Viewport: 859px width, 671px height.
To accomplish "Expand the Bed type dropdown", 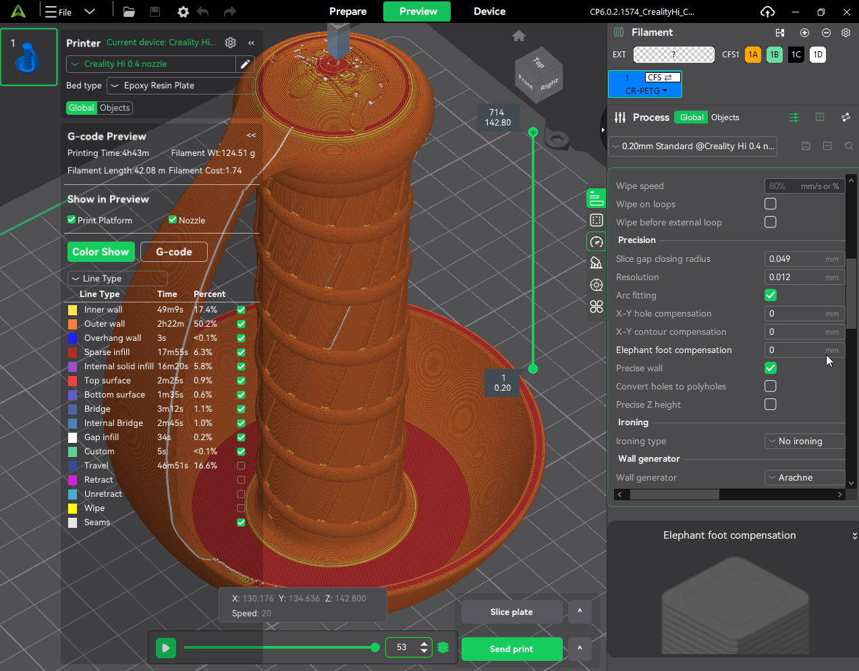I will pos(180,86).
